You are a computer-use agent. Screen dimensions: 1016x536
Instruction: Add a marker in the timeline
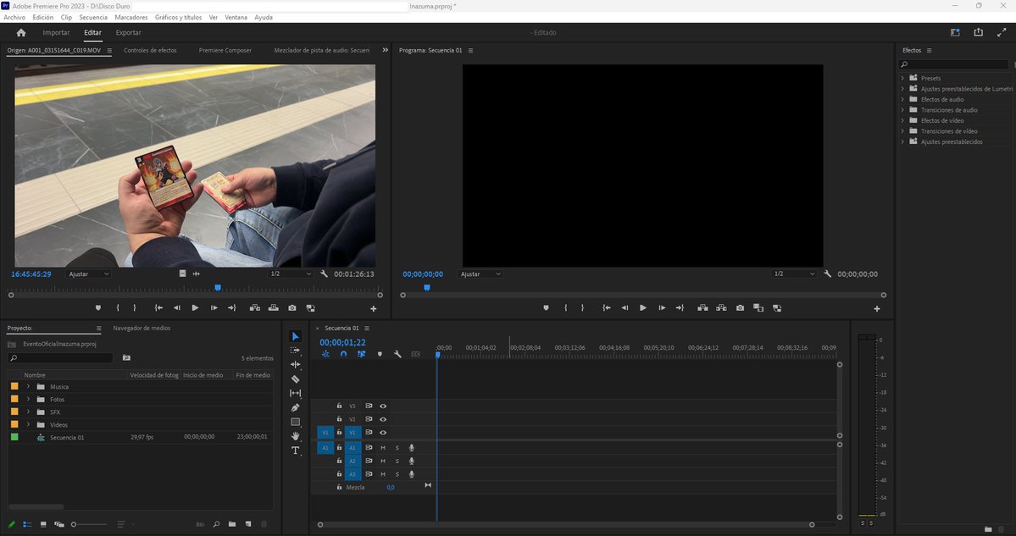point(380,354)
